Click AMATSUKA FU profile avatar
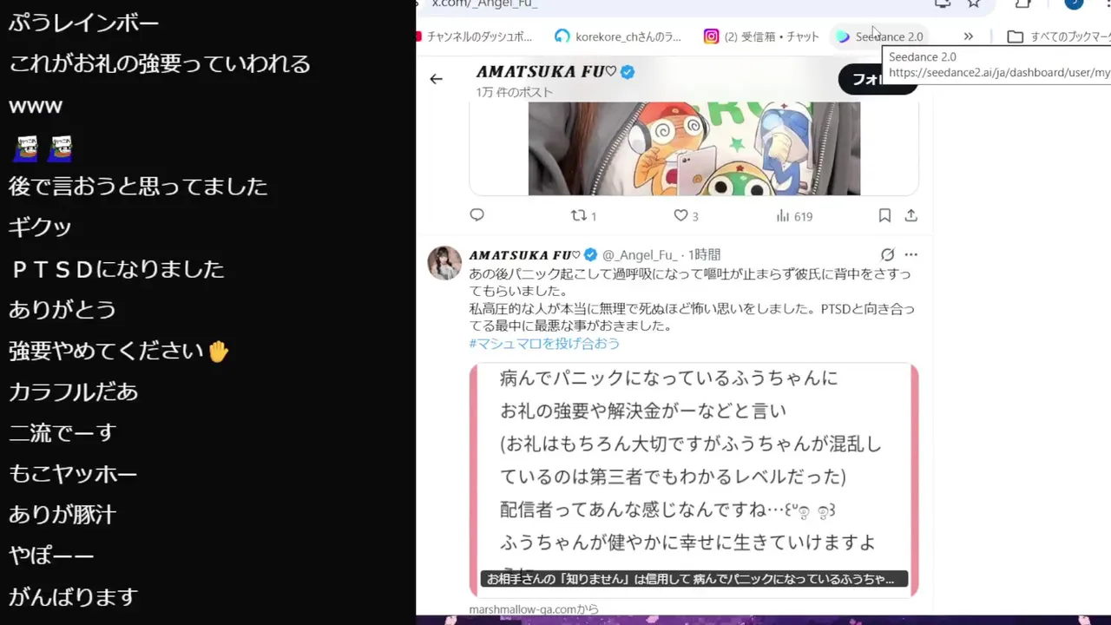This screenshot has width=1111, height=625. [444, 262]
